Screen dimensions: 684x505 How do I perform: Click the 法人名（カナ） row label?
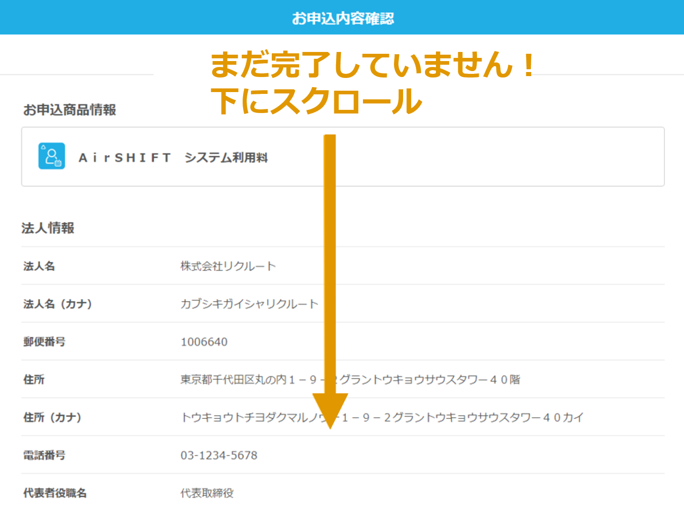coord(58,304)
